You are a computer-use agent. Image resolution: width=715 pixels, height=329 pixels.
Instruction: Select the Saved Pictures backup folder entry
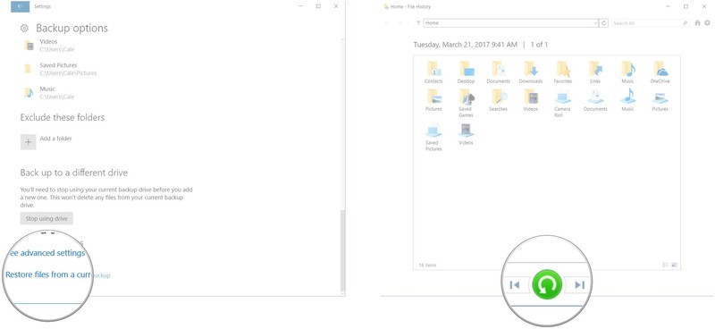(x=59, y=69)
